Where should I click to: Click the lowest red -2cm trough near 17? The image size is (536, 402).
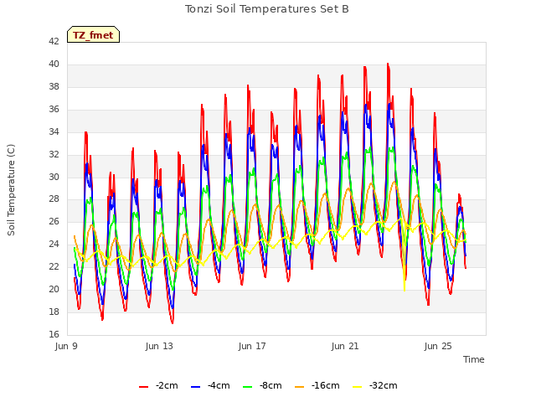[173, 322]
